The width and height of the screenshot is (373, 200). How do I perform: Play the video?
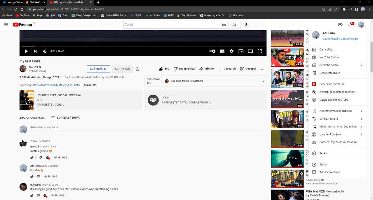click(x=26, y=51)
